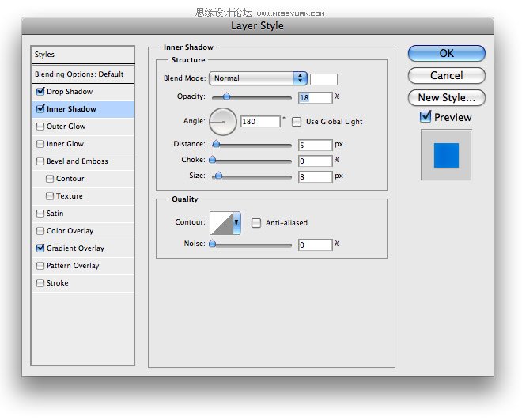Open the Blend Mode dropdown
Screen dimensions: 522x420
point(258,78)
